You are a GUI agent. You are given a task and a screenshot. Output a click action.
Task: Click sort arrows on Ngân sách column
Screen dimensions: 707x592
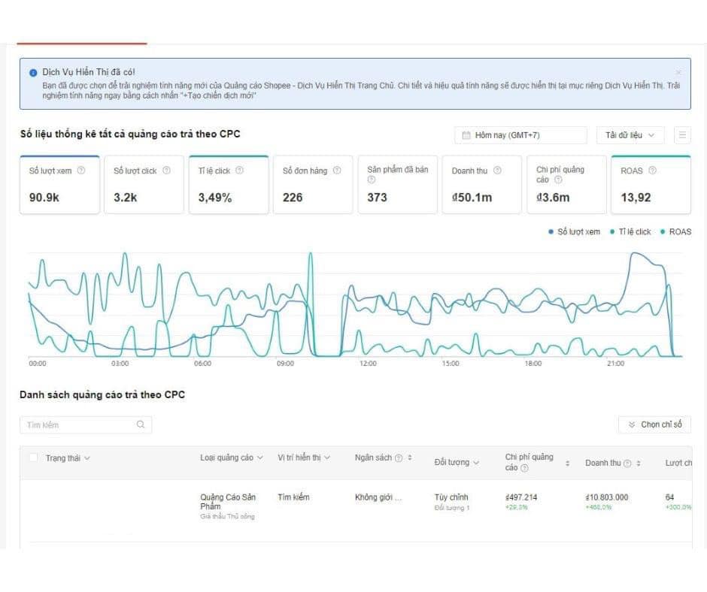[410, 458]
